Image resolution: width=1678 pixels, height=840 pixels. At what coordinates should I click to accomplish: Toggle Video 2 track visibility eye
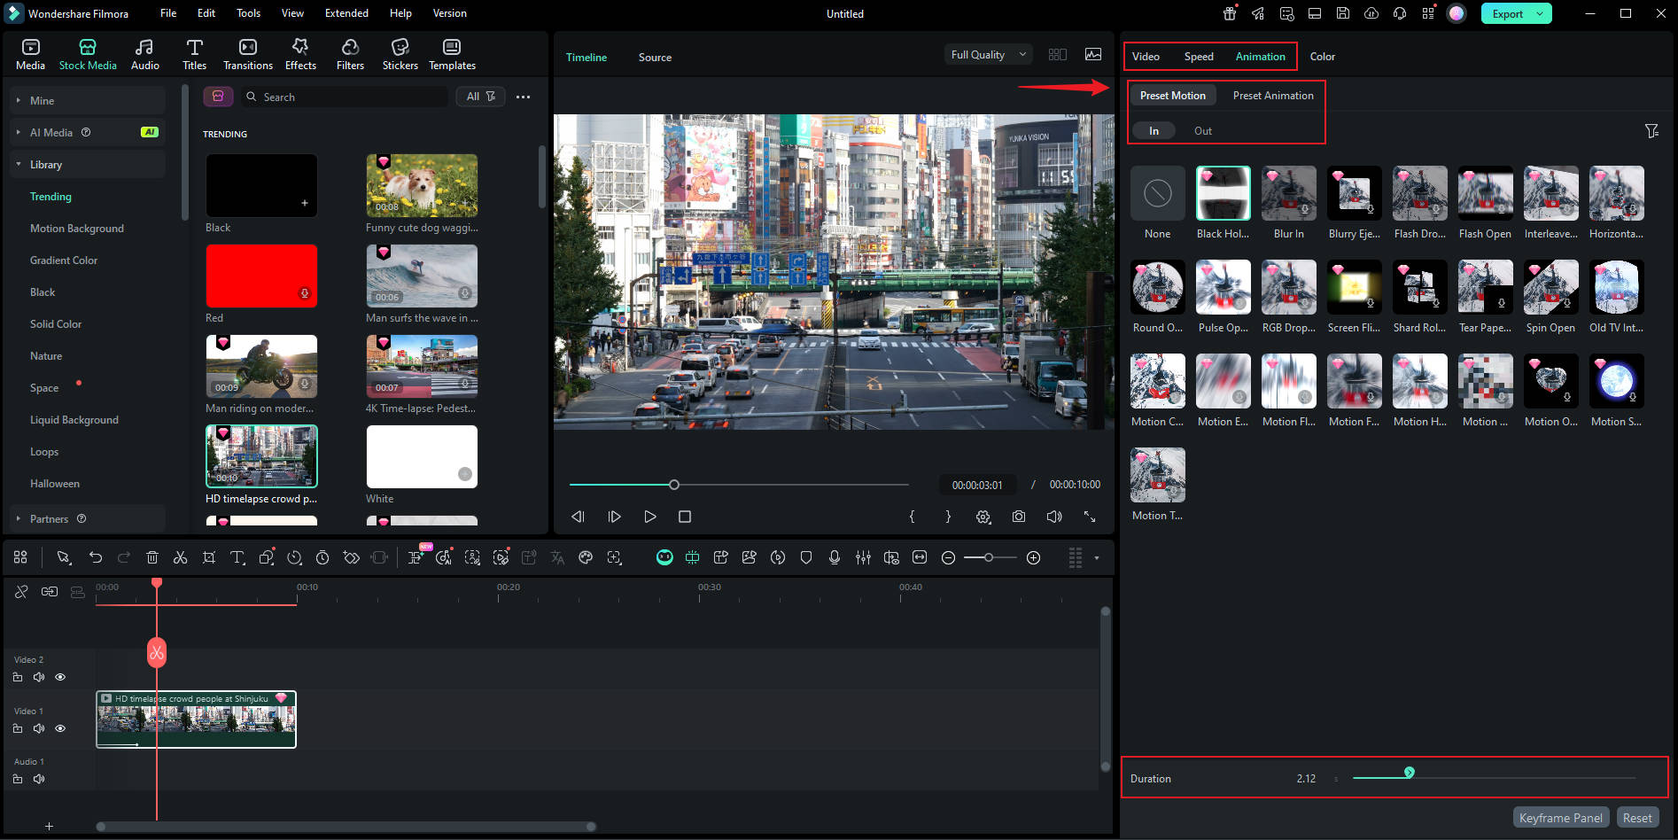click(x=60, y=677)
